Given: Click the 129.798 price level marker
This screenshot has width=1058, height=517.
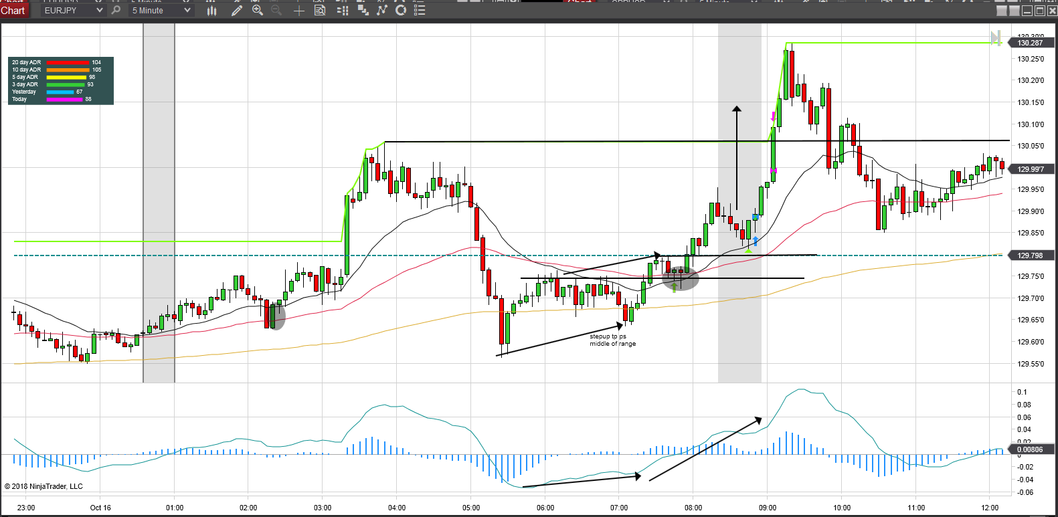Looking at the screenshot, I should coord(1031,255).
